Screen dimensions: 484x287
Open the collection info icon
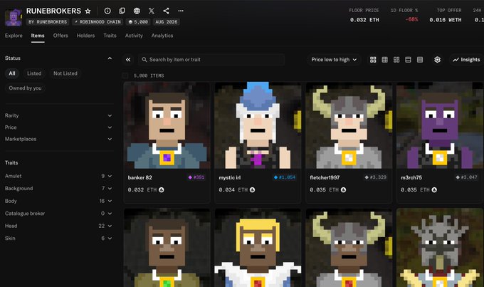[107, 11]
